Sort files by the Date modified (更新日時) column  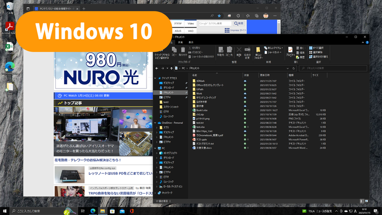pos(273,75)
